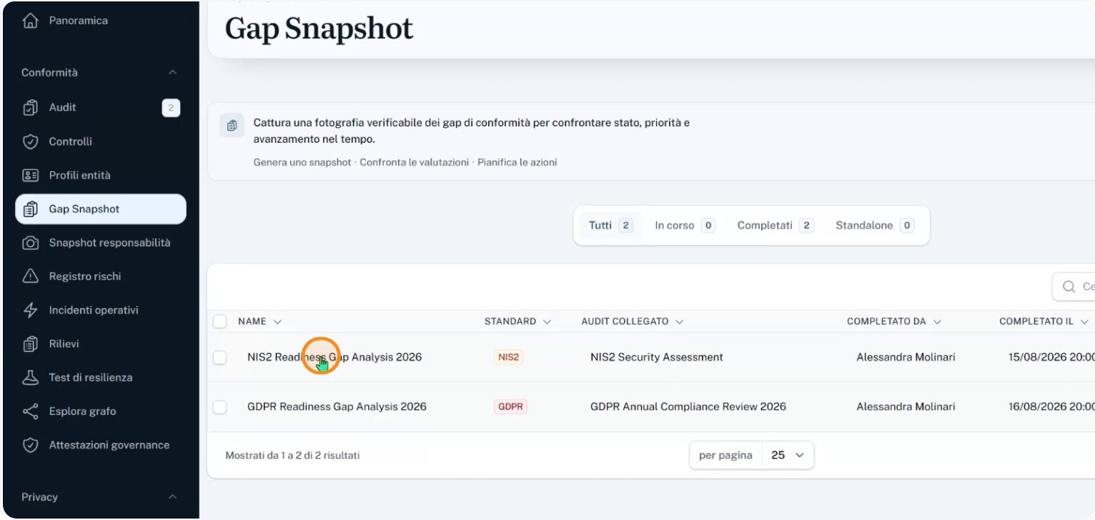Click the Controlli shield icon
This screenshot has width=1095, height=520.
(30, 141)
